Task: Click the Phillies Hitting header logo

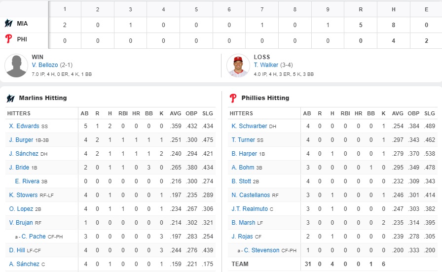Action: [233, 98]
